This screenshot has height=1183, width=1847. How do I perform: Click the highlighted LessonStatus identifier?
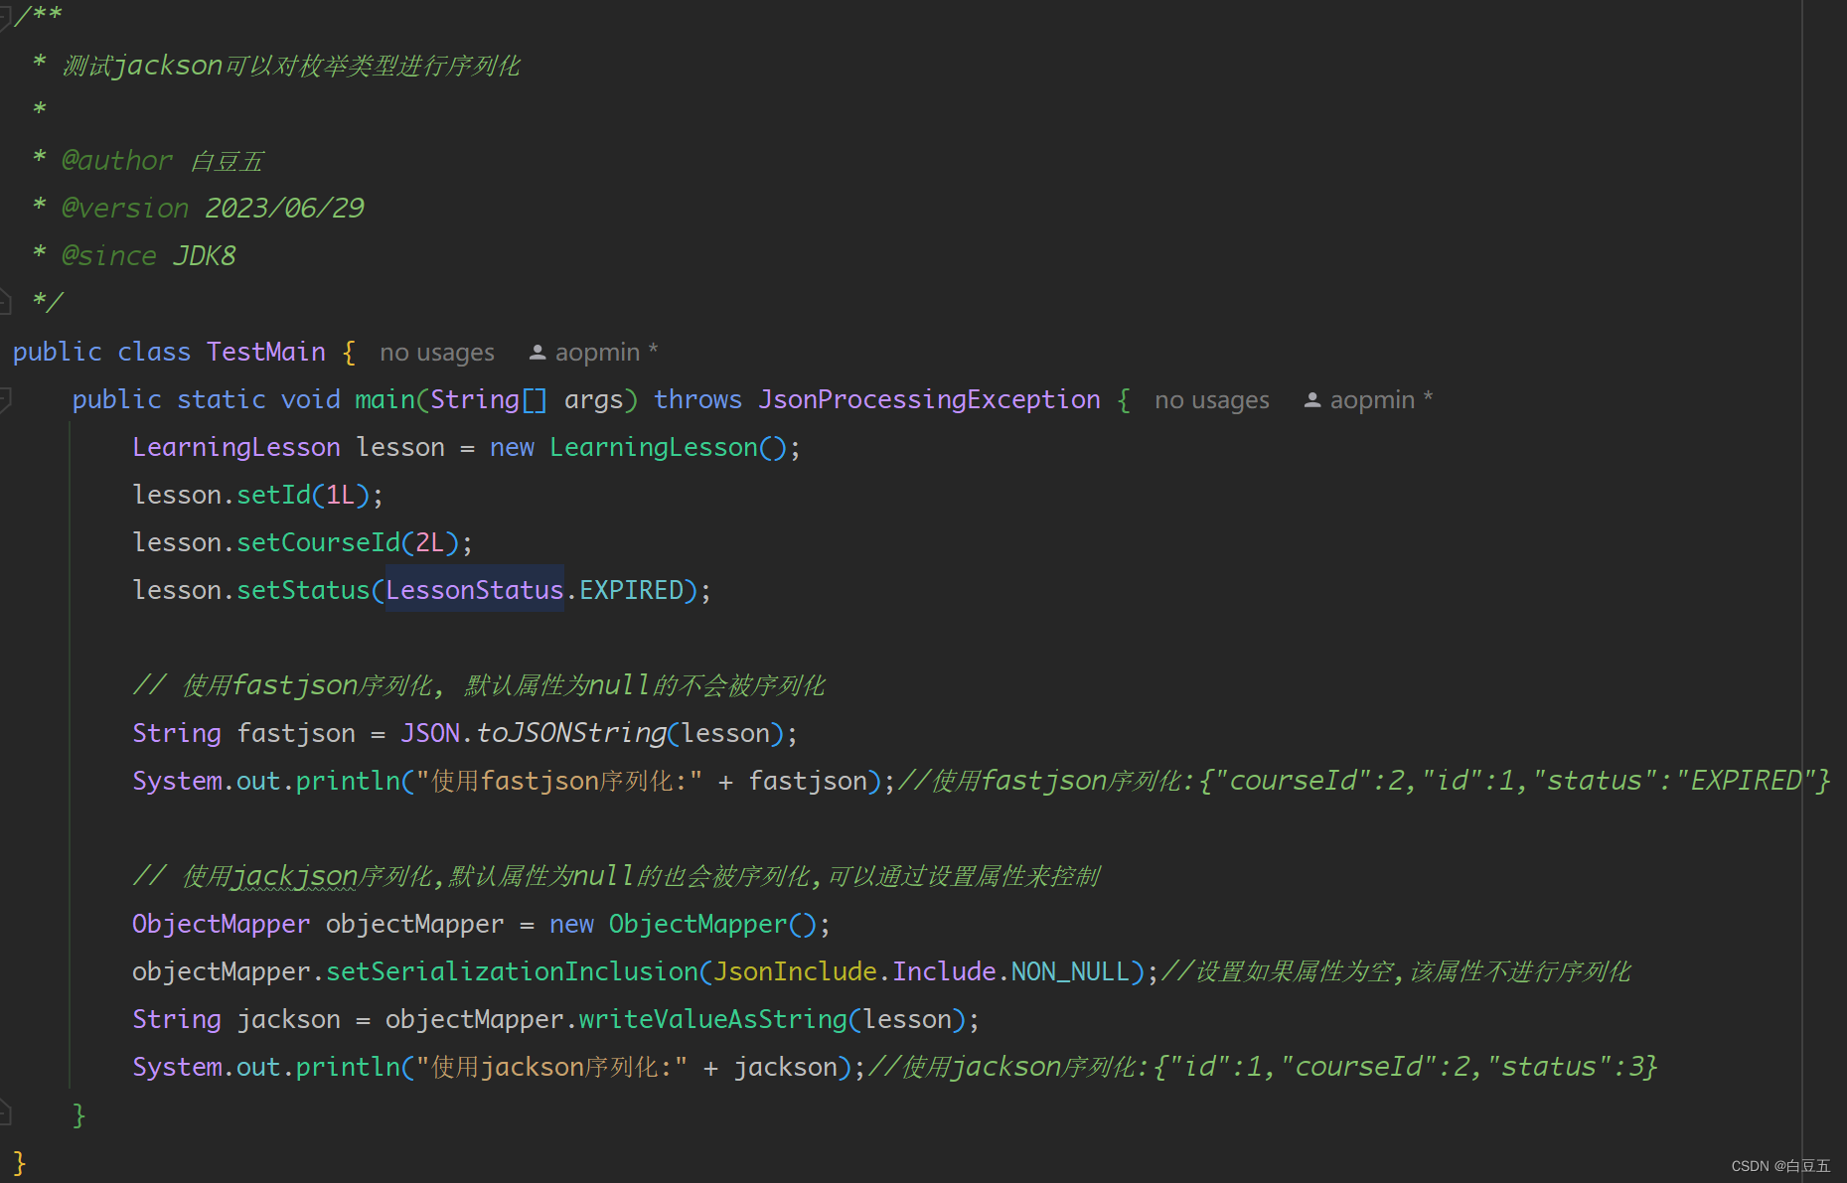coord(474,590)
